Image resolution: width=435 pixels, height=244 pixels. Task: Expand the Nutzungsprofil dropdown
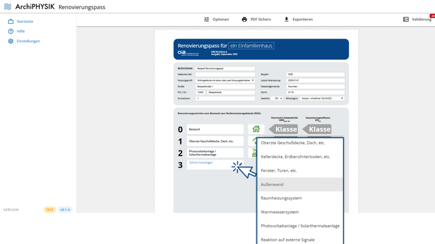[252, 80]
